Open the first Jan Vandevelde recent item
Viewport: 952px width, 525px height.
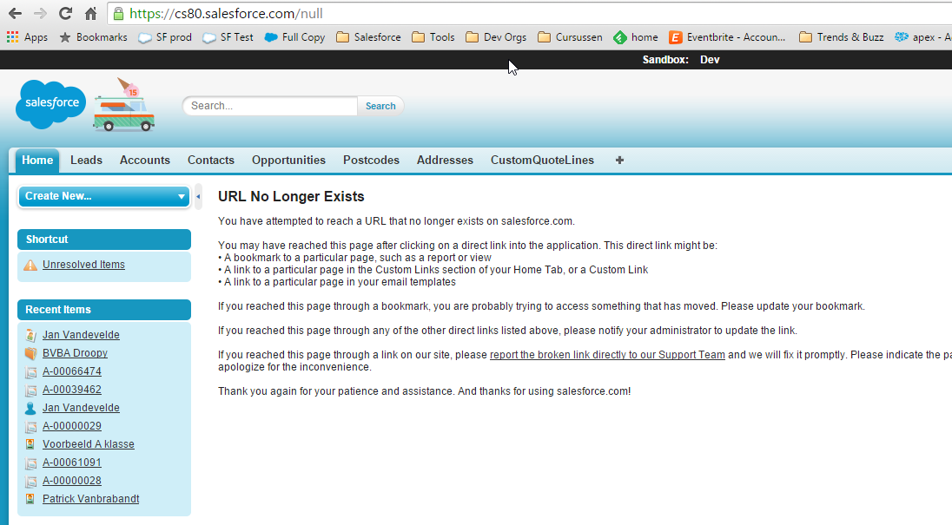pos(81,335)
